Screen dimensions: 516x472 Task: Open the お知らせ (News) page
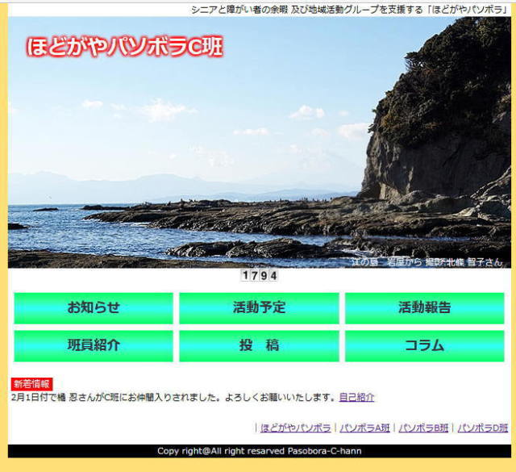94,307
